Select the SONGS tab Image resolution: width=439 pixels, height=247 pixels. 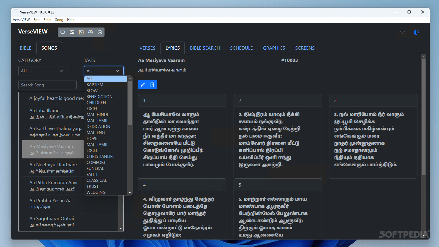point(49,48)
